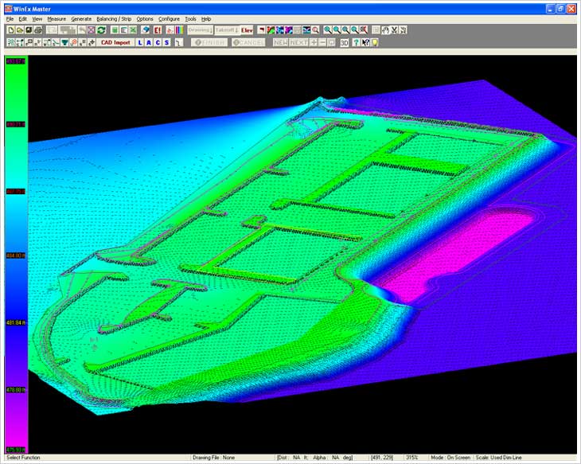Click the blue terrain view icon
Screen dimensions: 581x464
click(279, 30)
